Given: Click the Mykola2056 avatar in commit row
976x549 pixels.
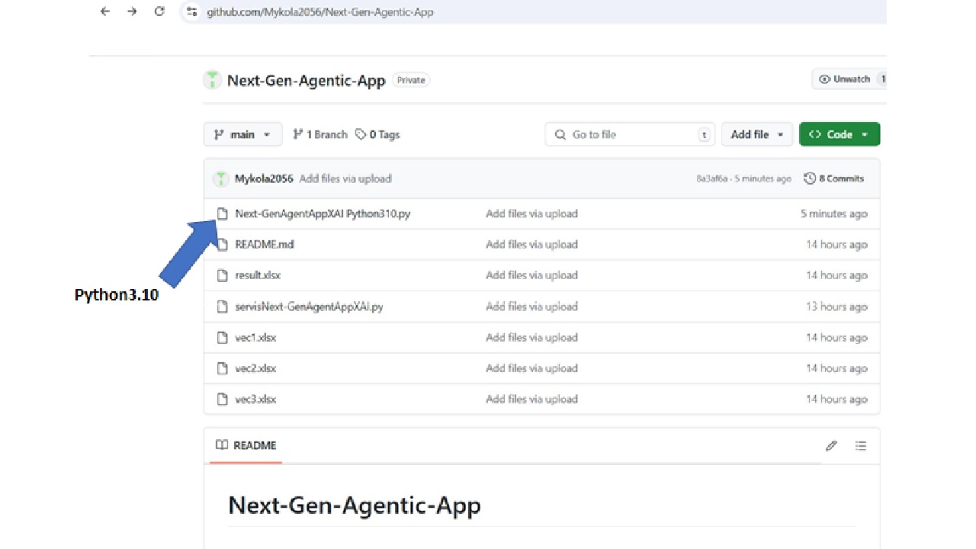Looking at the screenshot, I should [x=220, y=178].
